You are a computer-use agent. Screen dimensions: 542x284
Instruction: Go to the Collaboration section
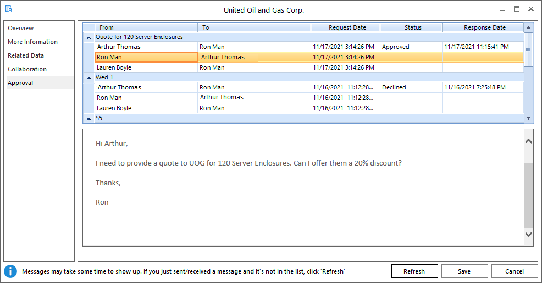point(27,69)
